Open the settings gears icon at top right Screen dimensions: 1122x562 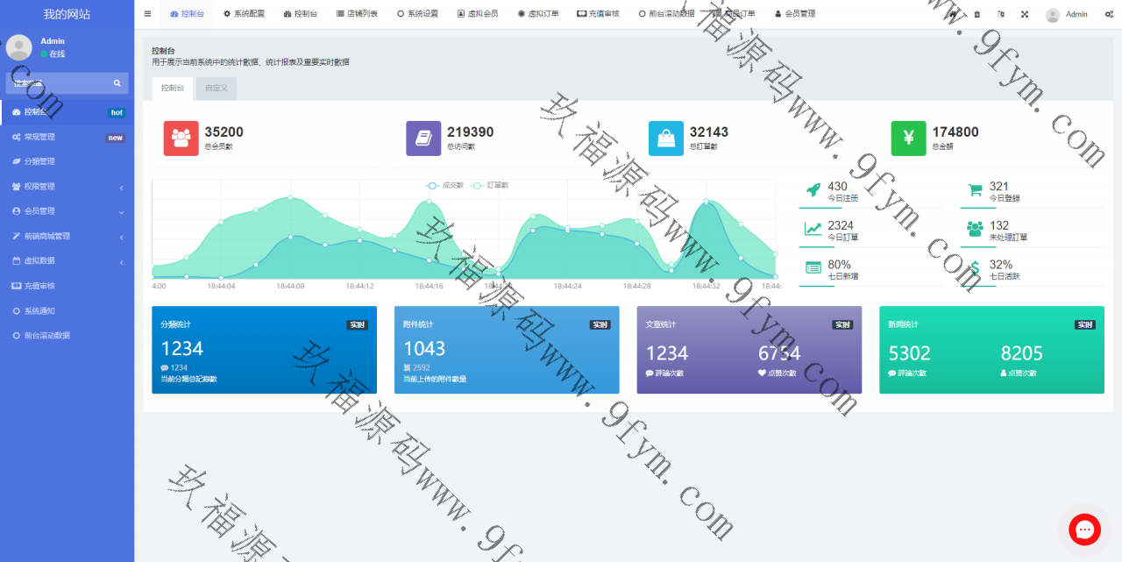point(1108,14)
